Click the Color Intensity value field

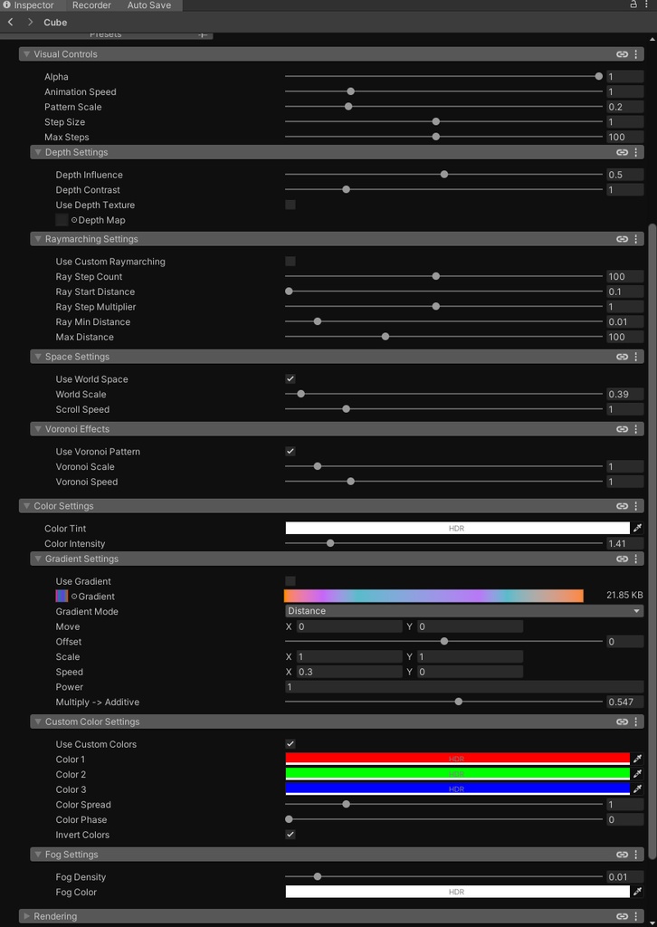pyautogui.click(x=625, y=543)
